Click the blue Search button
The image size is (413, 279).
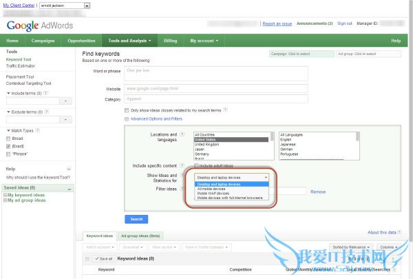(x=136, y=219)
